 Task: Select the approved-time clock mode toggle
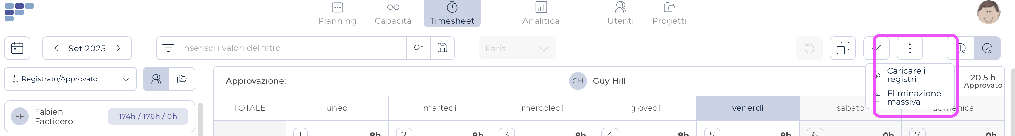pos(987,48)
